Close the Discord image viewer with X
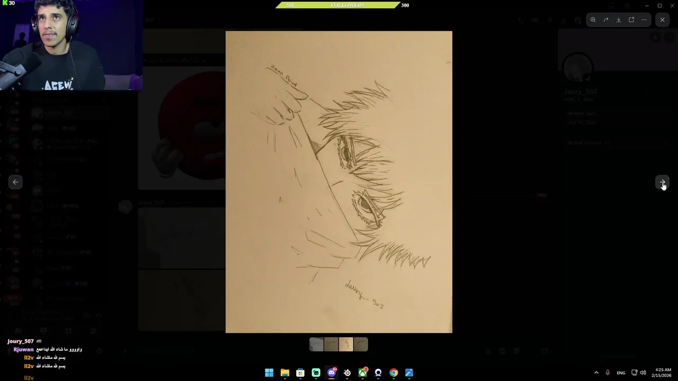678x381 pixels. point(662,20)
